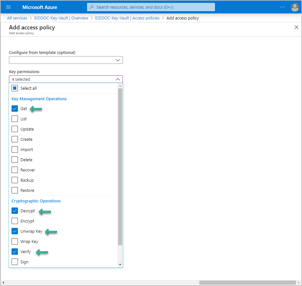
Task: Uncheck the Get key permission
Action: pyautogui.click(x=15, y=109)
